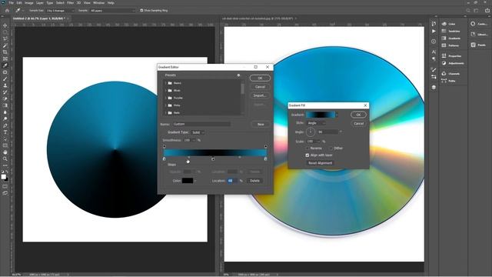
Task: Open the Libraries panel icon
Action: [474, 34]
